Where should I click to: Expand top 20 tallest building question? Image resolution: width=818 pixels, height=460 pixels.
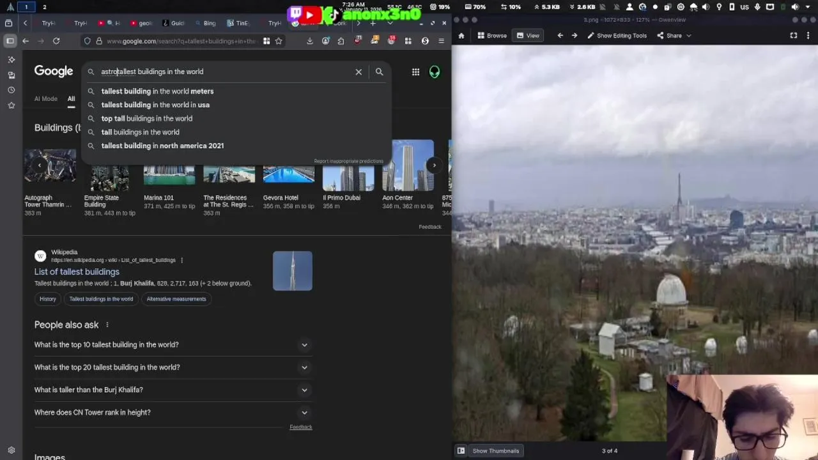(173, 367)
